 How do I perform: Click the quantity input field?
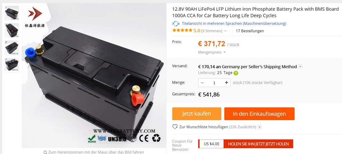click(x=214, y=83)
